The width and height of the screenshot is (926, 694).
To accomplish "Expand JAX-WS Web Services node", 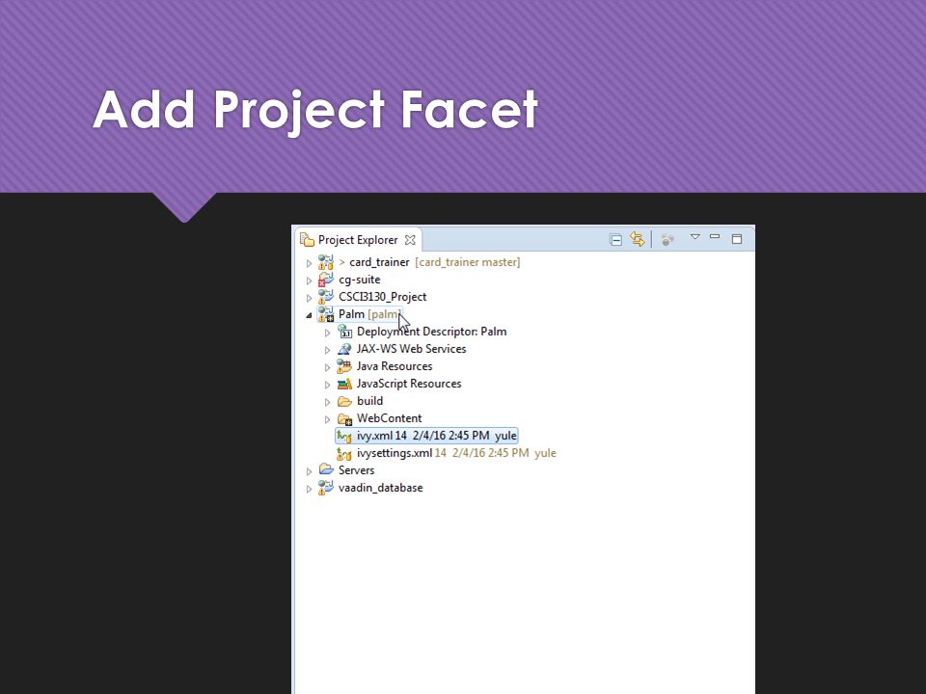I will 327,350.
